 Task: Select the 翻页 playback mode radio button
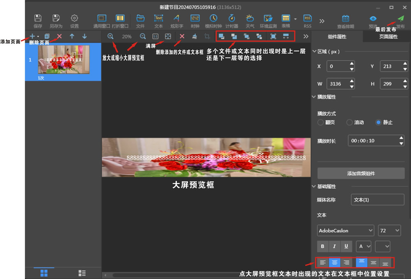321,122
